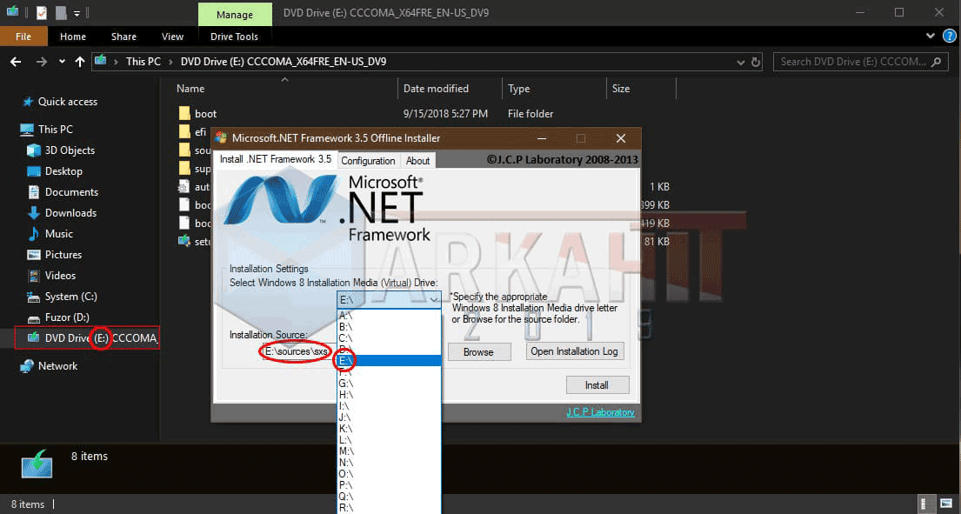961x514 pixels.
Task: Open the J.C.P Laboratory link
Action: tap(600, 412)
